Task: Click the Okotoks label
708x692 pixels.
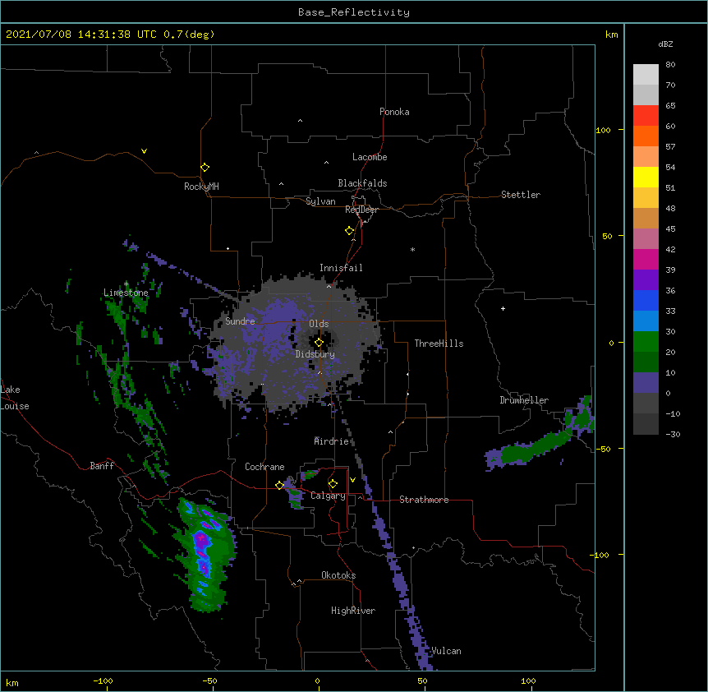Action: (338, 575)
